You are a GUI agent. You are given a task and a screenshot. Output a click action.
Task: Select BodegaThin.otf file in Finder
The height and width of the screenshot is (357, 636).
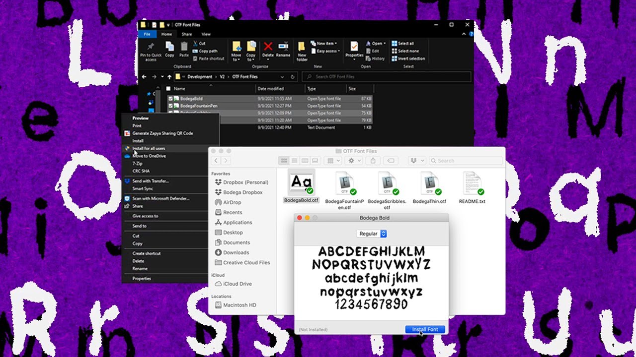point(429,188)
